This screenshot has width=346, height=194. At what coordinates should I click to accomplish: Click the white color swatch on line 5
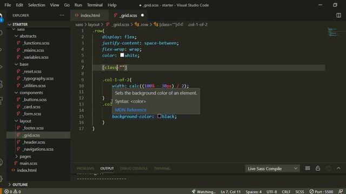(x=122, y=55)
